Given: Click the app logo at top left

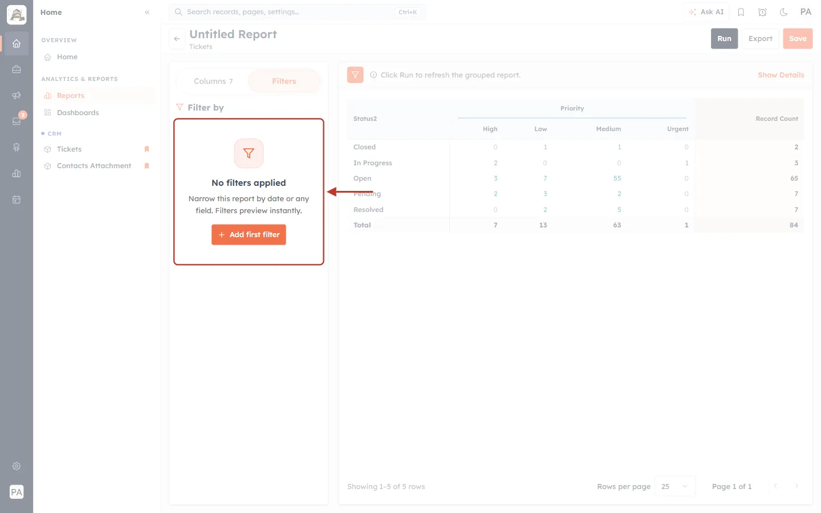Looking at the screenshot, I should [17, 15].
